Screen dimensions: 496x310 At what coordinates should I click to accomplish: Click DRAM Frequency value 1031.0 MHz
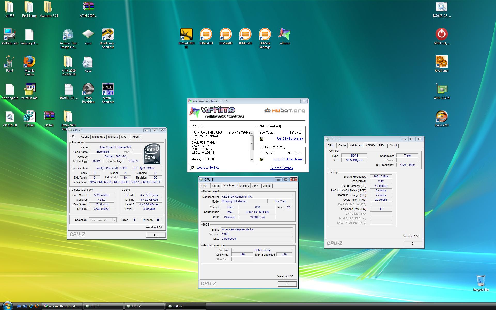click(381, 177)
